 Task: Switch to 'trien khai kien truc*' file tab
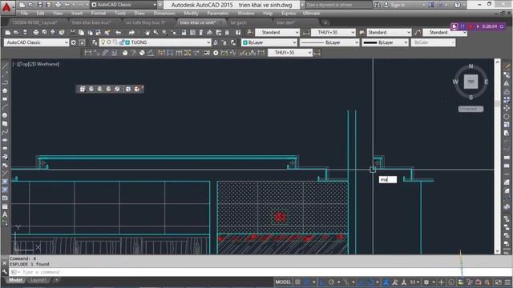click(91, 22)
